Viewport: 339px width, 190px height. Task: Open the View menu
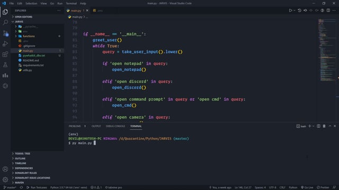tap(43, 4)
